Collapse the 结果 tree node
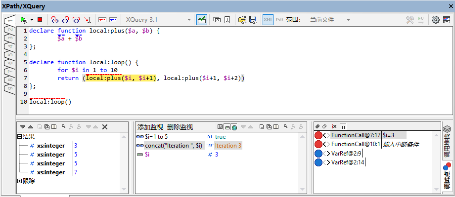Viewport: 455px width, 197px height. pyautogui.click(x=19, y=137)
